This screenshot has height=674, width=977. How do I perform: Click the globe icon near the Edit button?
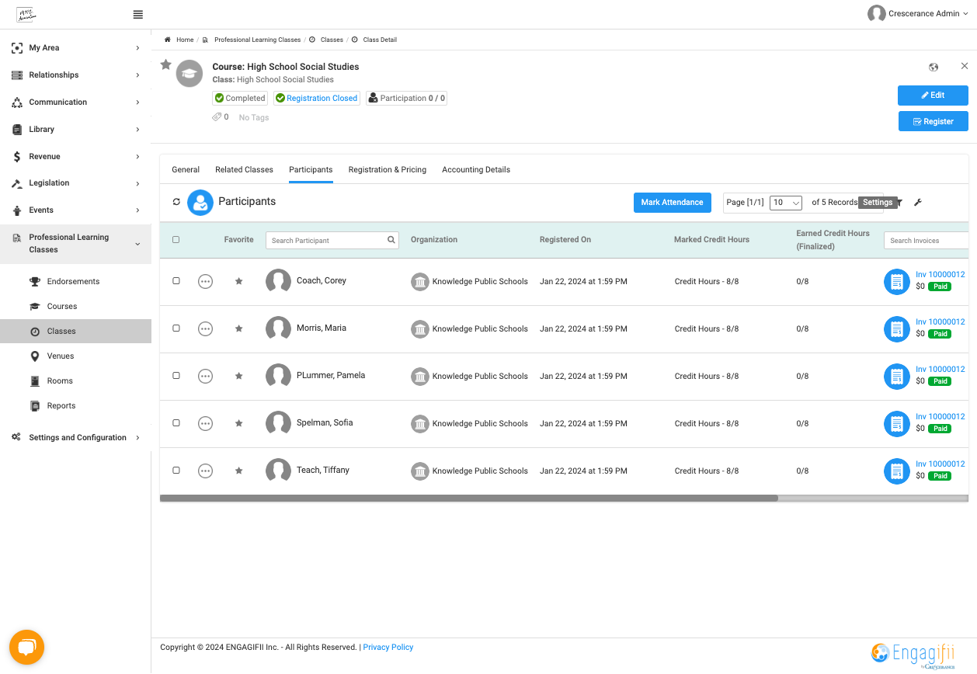click(934, 67)
